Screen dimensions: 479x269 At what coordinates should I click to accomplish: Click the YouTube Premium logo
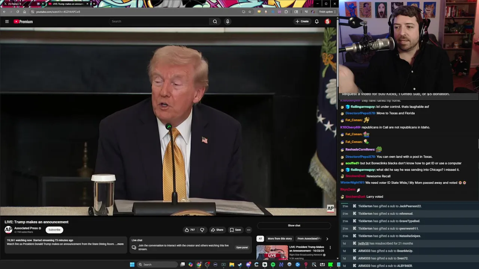(23, 22)
